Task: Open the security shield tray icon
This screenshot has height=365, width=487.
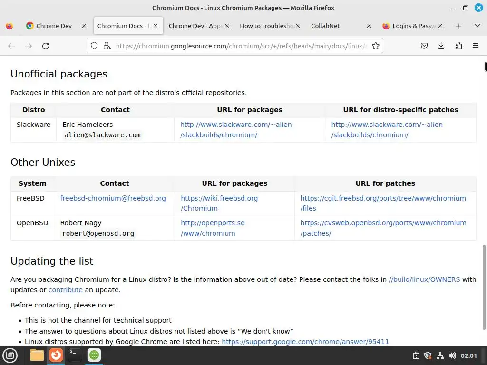Action: click(428, 355)
